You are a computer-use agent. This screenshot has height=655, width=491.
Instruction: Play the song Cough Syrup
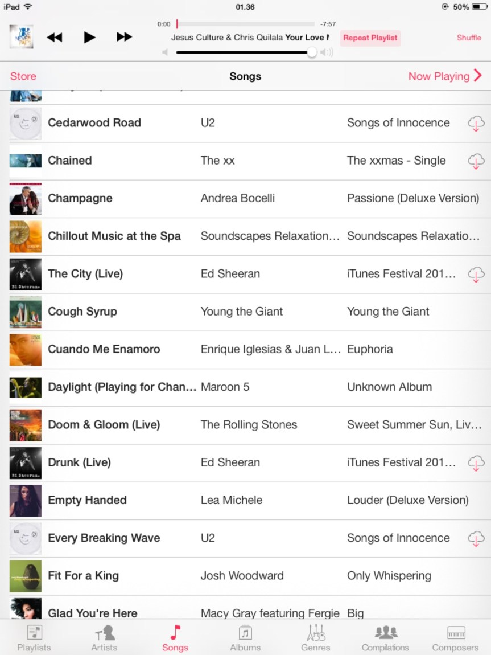(x=82, y=312)
